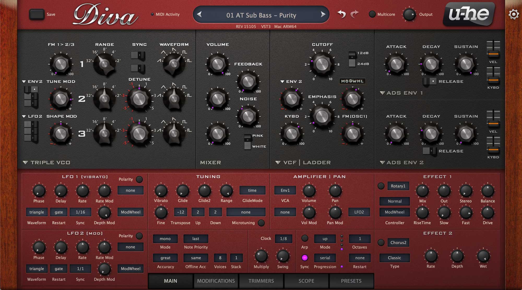522x290 pixels.
Task: Open the LFO 1 triangle Waveform dropdown
Action: coord(37,212)
